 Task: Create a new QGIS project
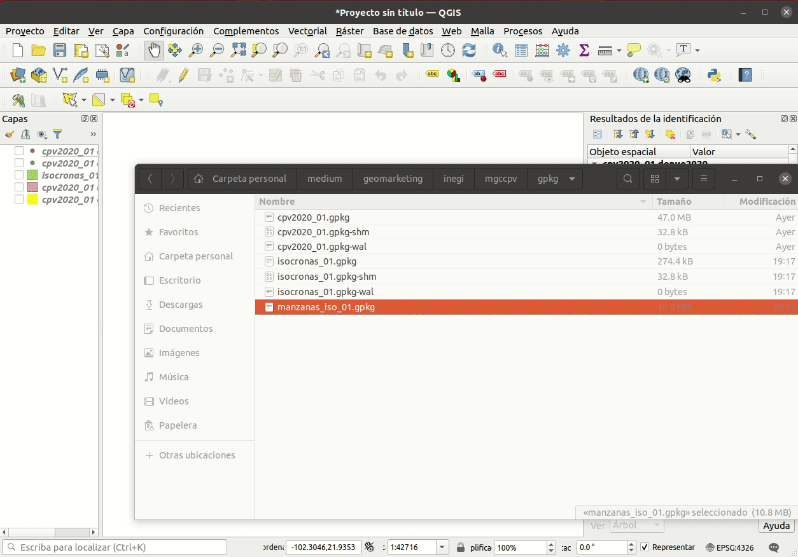18,50
